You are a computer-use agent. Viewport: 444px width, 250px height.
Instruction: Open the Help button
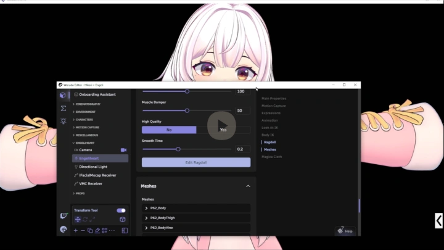346,231
